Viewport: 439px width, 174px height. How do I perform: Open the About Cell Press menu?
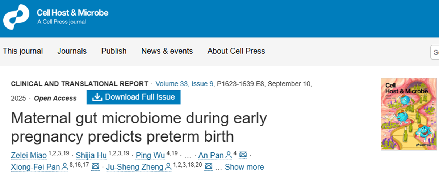[236, 51]
